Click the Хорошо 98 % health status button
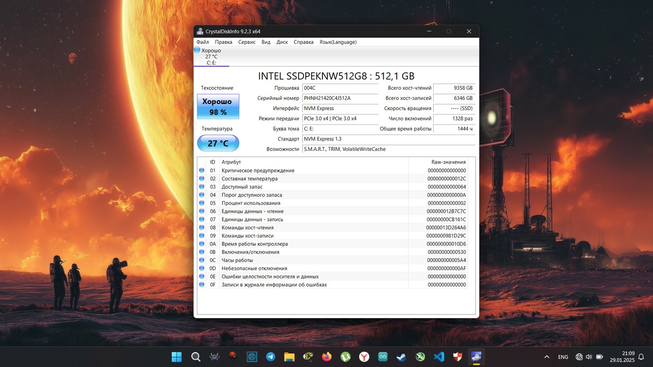Image resolution: width=653 pixels, height=367 pixels. [x=218, y=107]
